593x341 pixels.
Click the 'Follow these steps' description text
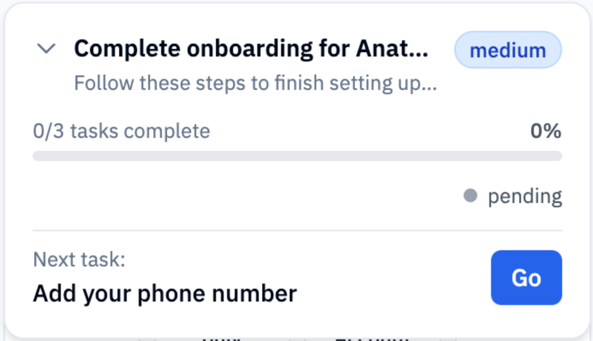[255, 83]
